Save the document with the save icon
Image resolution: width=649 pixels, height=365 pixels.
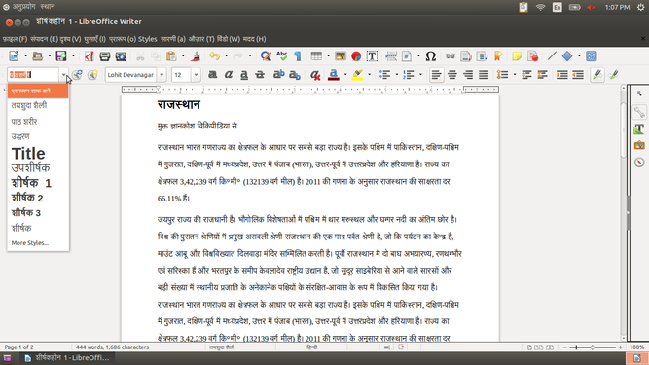click(x=61, y=55)
